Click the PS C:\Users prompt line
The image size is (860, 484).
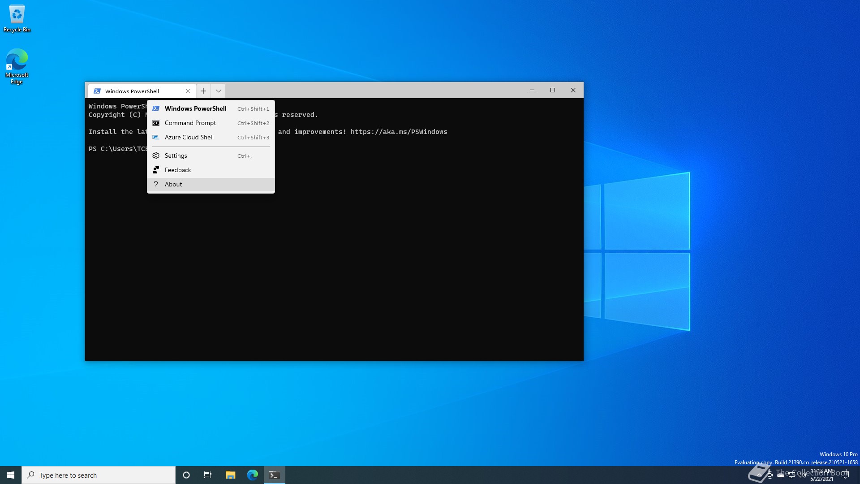118,149
